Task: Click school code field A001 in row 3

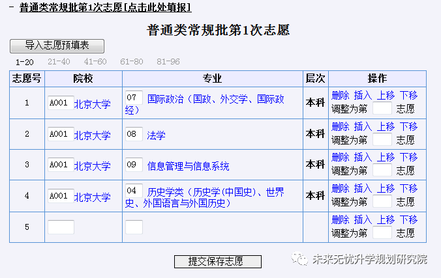Action: [x=61, y=165]
